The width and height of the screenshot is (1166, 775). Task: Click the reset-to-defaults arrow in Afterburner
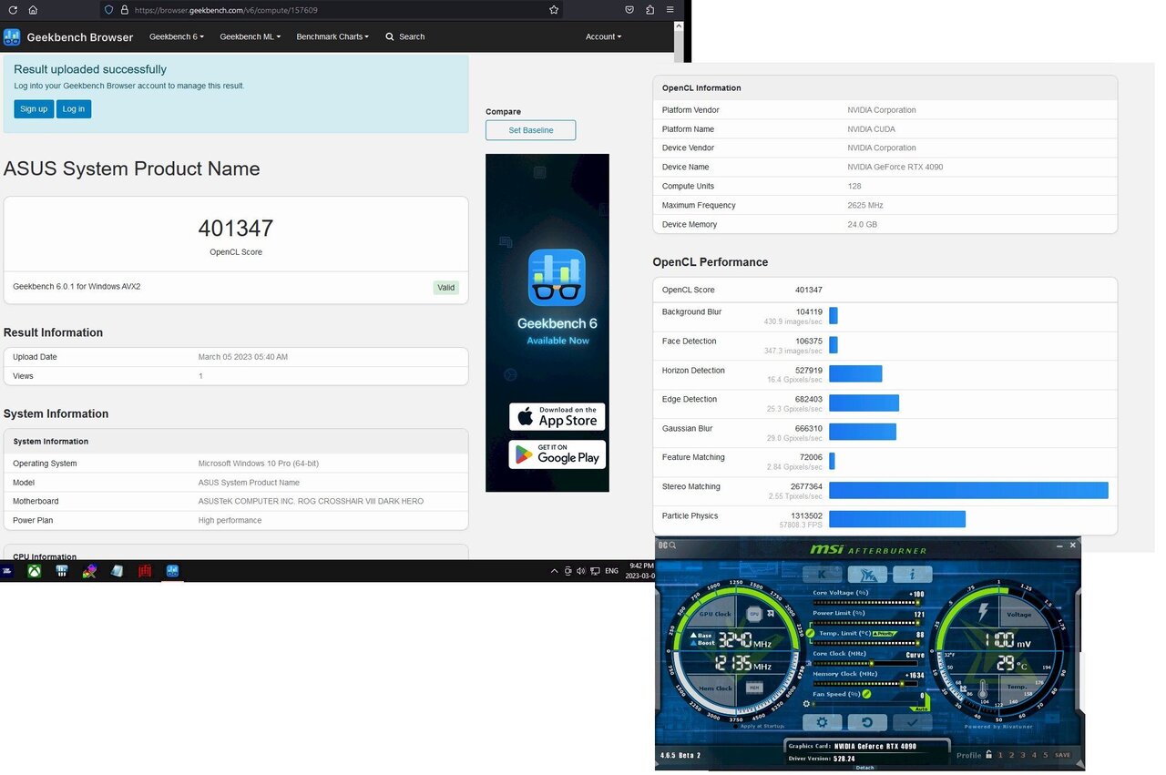point(866,722)
